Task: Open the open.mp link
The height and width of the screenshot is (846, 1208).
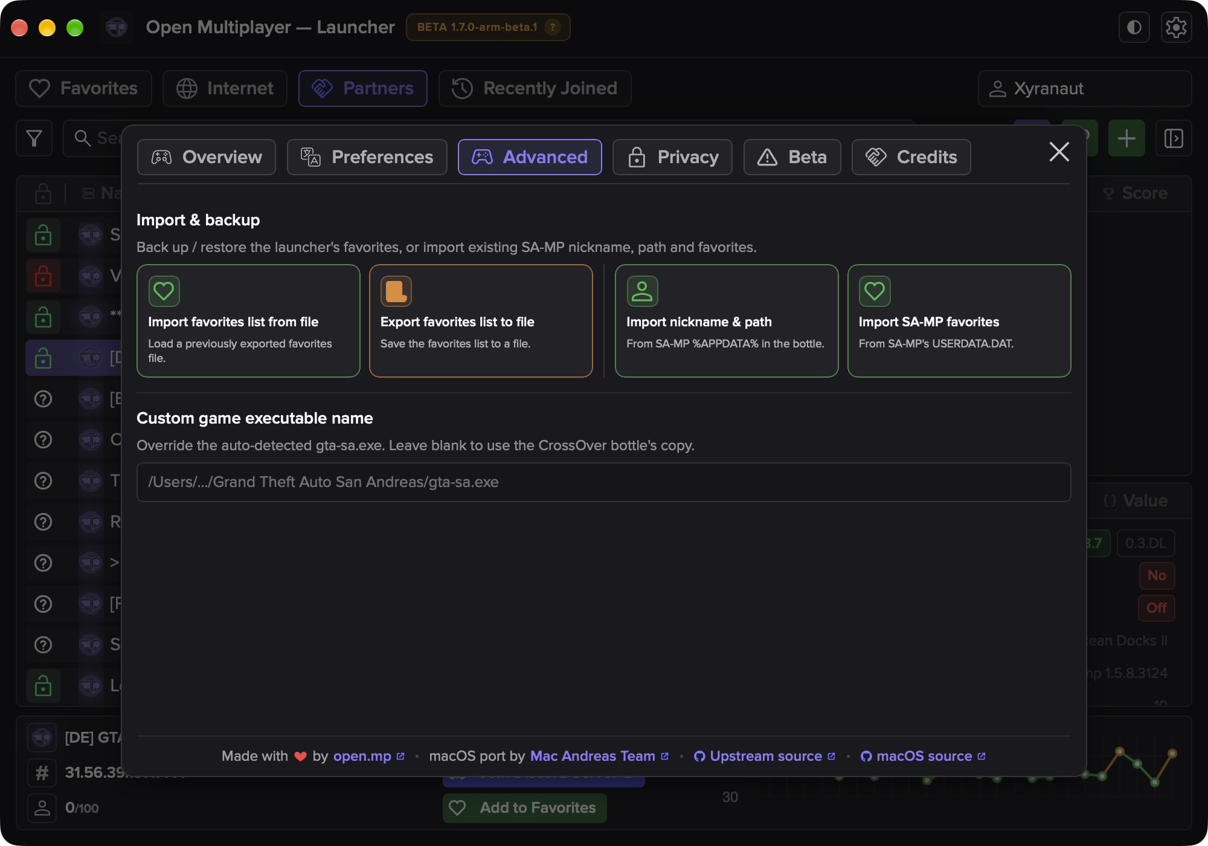Action: (x=368, y=756)
